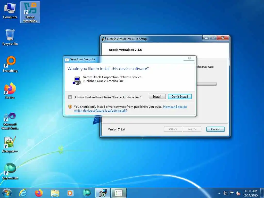
Task: Launch Firefox from the taskbar
Action: coord(39,193)
